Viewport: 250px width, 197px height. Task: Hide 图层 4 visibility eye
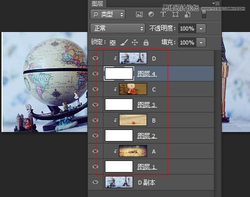pyautogui.click(x=95, y=73)
